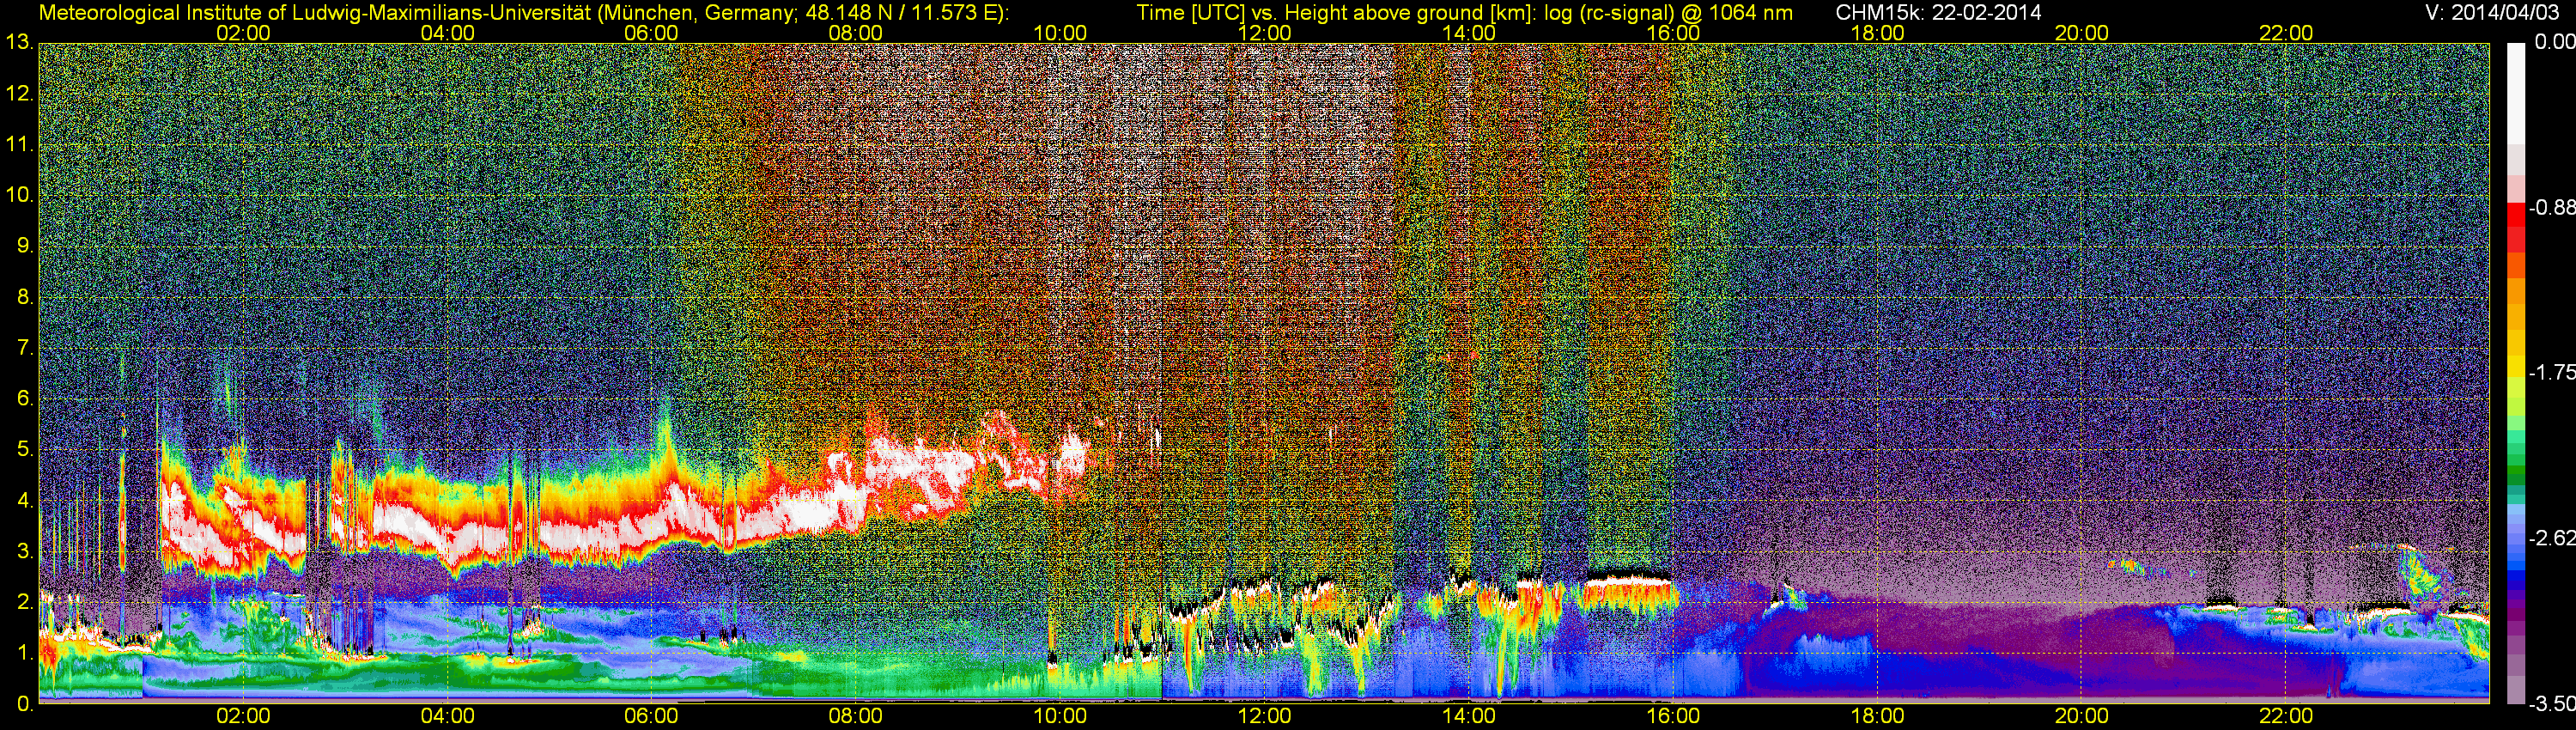Image resolution: width=2576 pixels, height=730 pixels.
Task: Click the 14:00 label on the top axis
Action: [1468, 33]
